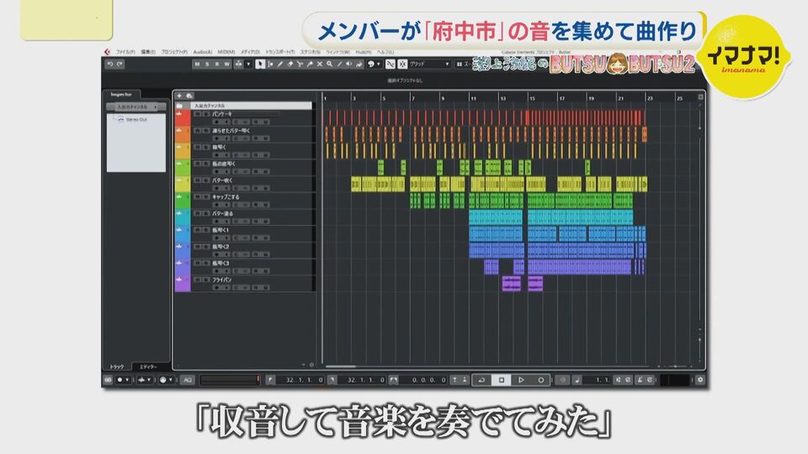Toggle the AQ auto-quantize button
Image resolution: width=808 pixels, height=454 pixels.
click(188, 380)
